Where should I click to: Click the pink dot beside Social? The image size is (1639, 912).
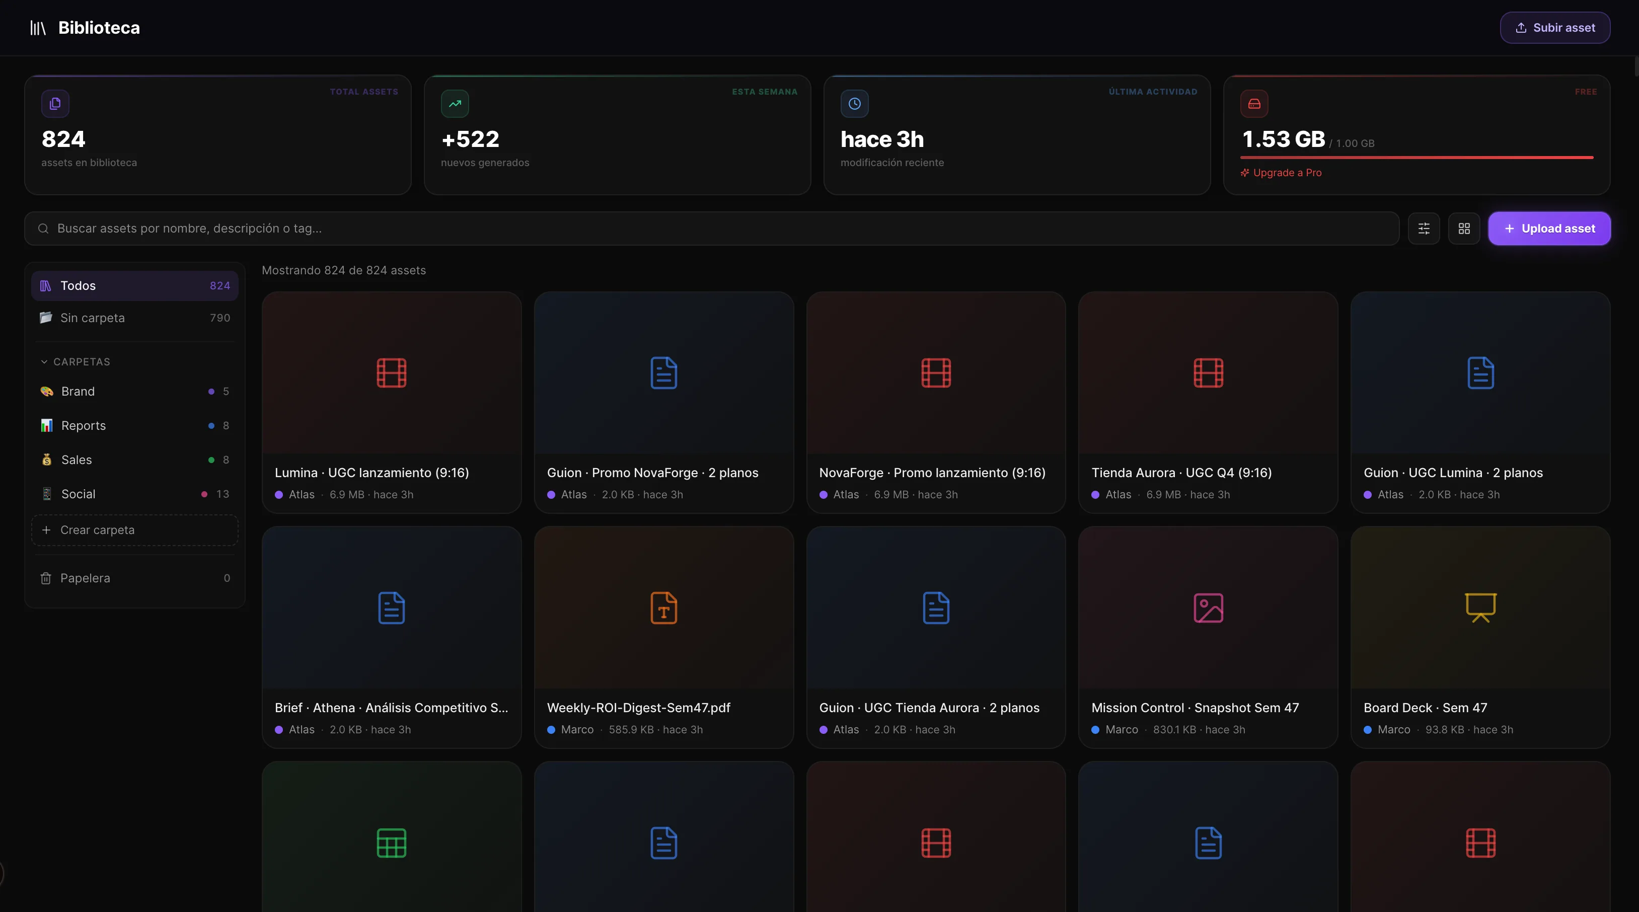[204, 494]
